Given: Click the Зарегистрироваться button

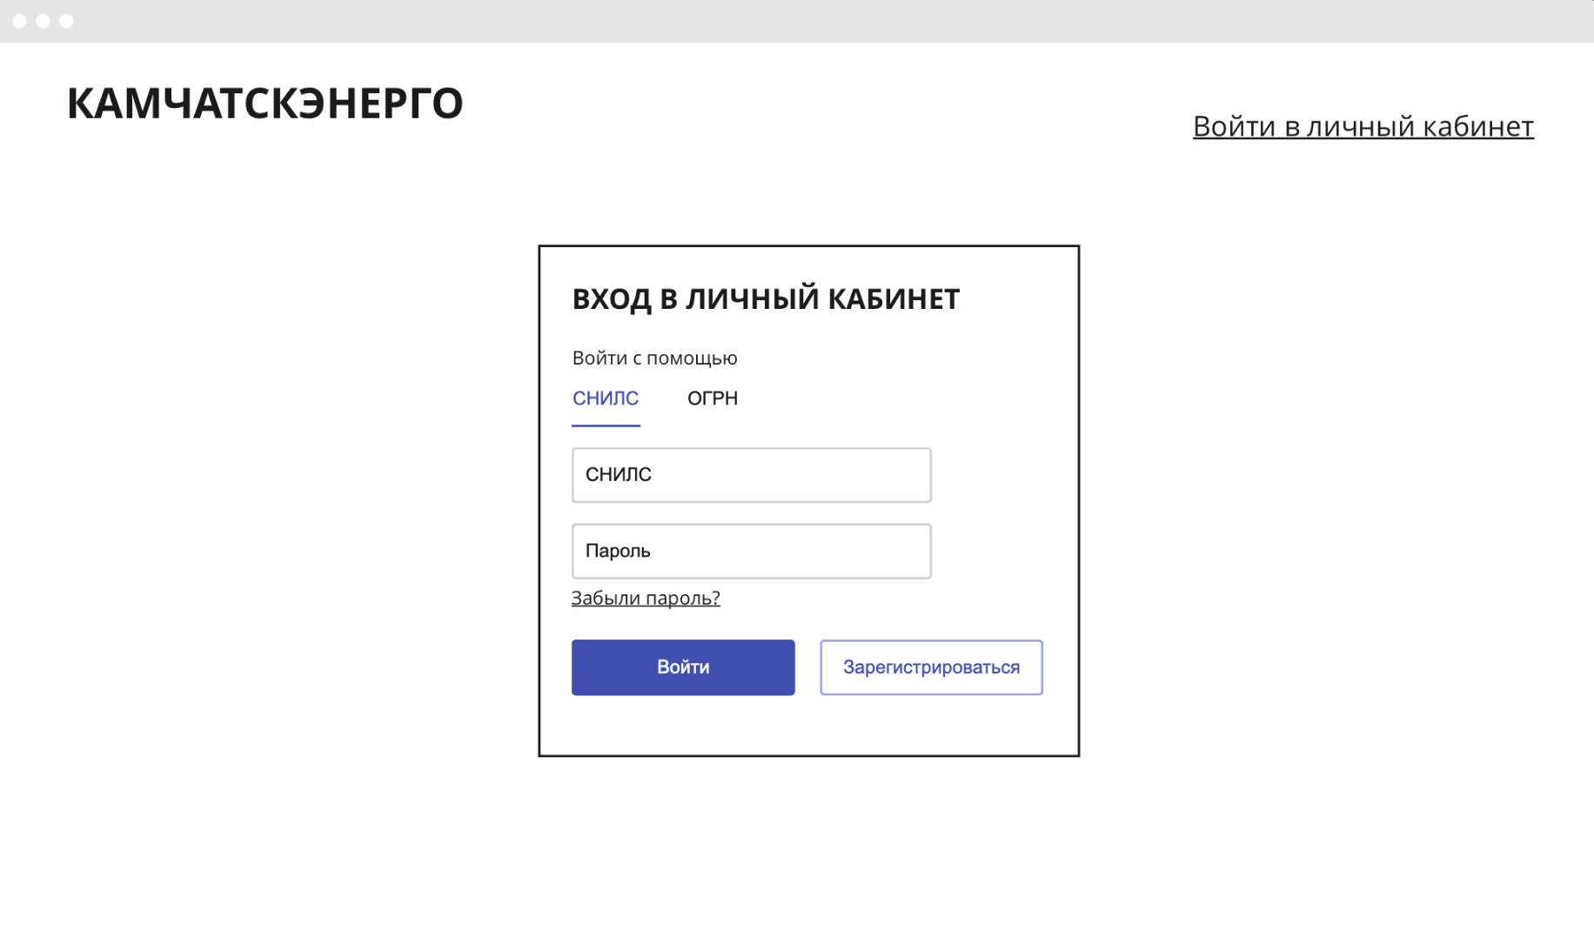Looking at the screenshot, I should 931,667.
